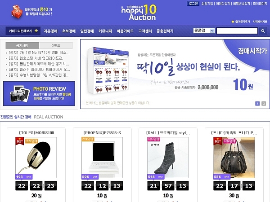Click the yellow star favorites icon
Screen dimensions: 270x202
click(233, 22)
